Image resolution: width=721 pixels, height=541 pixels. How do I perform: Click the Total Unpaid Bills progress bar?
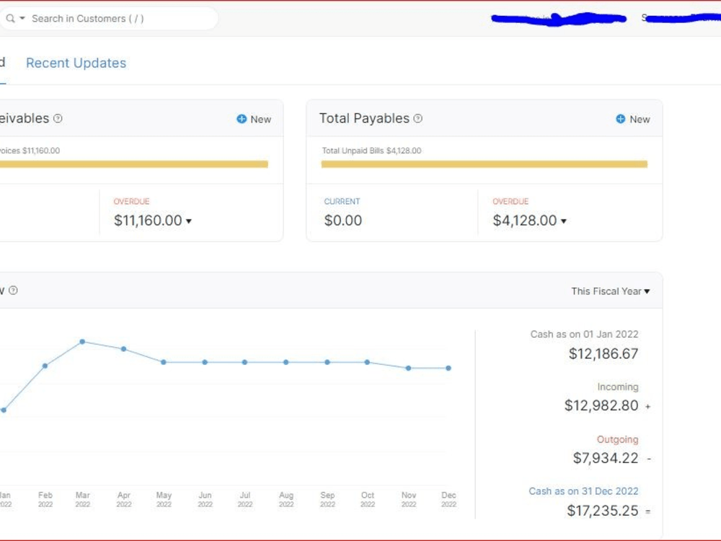483,164
